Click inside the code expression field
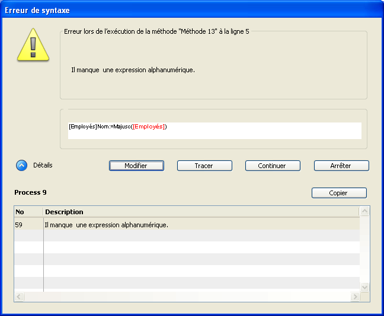This screenshot has height=316, width=384. click(x=267, y=130)
